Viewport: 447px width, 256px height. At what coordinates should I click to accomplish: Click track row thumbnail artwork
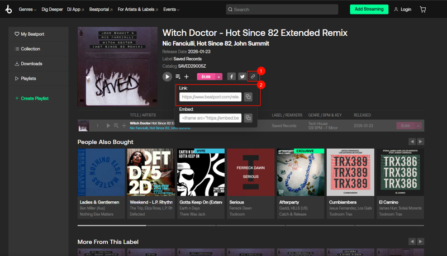click(83, 126)
